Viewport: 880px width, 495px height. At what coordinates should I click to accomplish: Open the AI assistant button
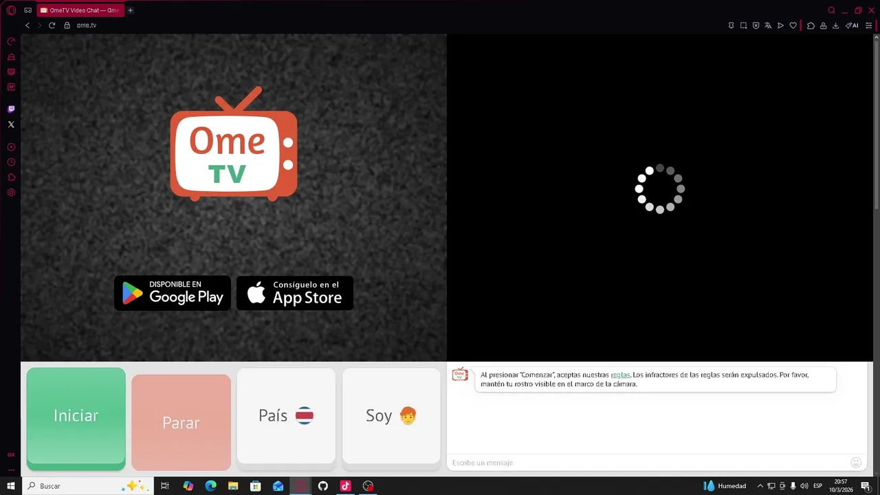pyautogui.click(x=852, y=25)
